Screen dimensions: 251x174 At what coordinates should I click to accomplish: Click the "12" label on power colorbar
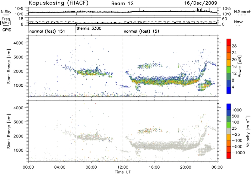[x=234, y=73]
